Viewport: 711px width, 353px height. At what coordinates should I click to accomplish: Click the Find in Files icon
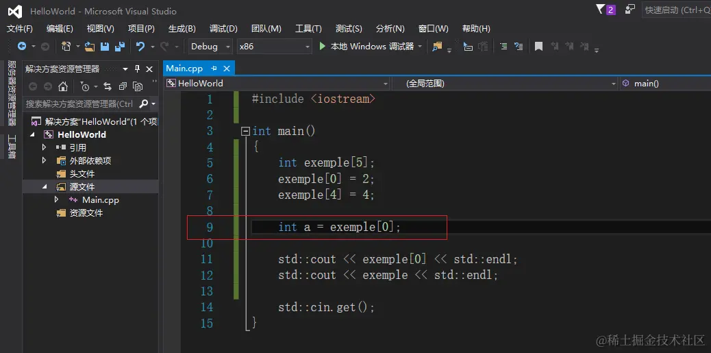[x=437, y=47]
